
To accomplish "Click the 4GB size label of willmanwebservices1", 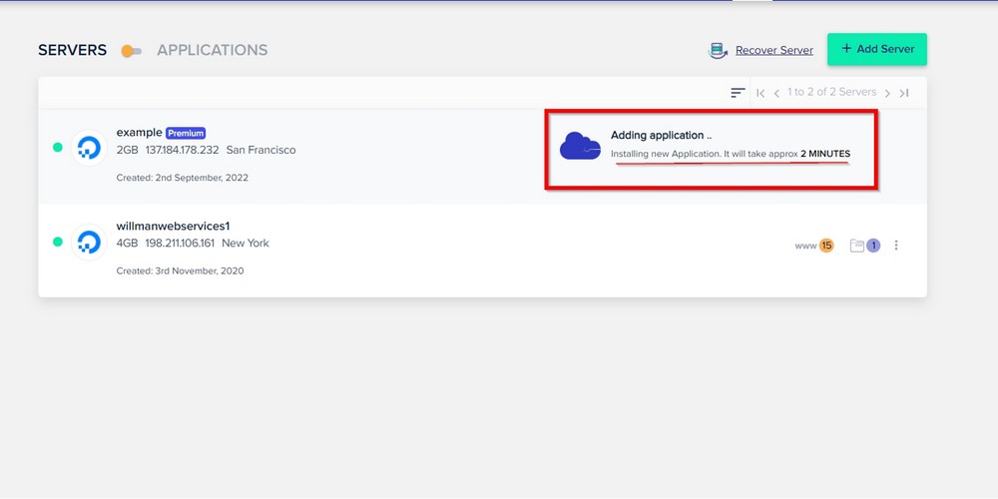I will pyautogui.click(x=128, y=244).
